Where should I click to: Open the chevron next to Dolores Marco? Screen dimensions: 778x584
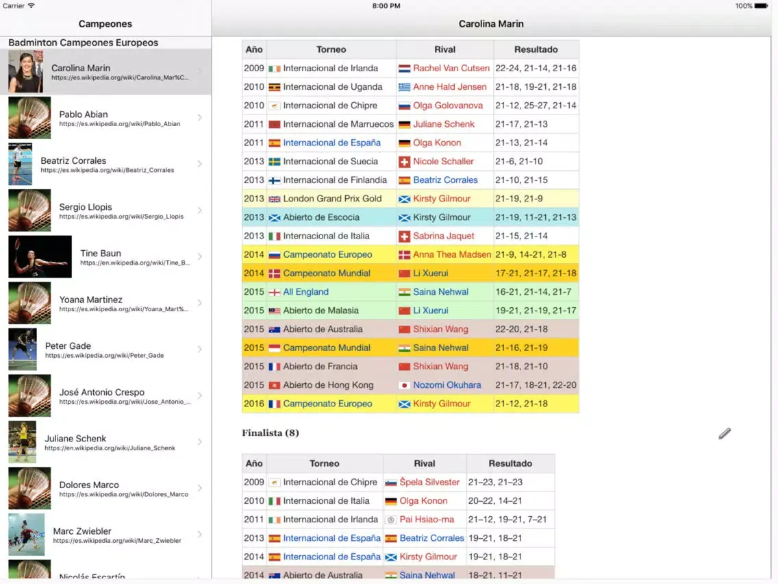pos(199,487)
